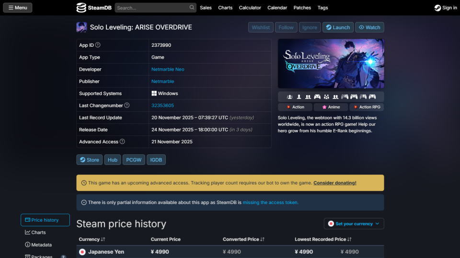
Task: Toggle Follow for this game
Action: click(286, 27)
